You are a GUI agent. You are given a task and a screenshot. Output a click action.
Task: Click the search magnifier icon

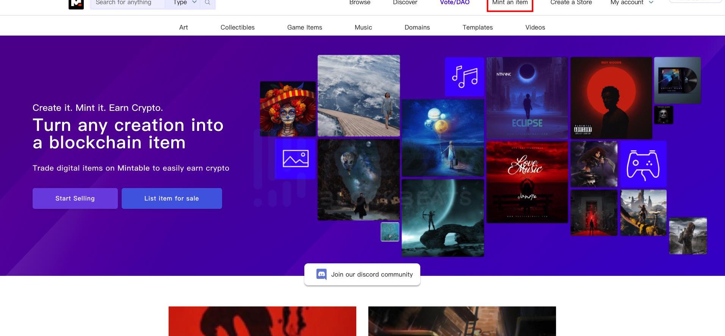pyautogui.click(x=207, y=3)
